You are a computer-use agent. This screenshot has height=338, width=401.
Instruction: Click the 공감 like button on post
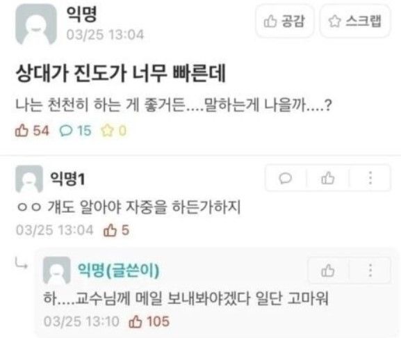click(284, 21)
